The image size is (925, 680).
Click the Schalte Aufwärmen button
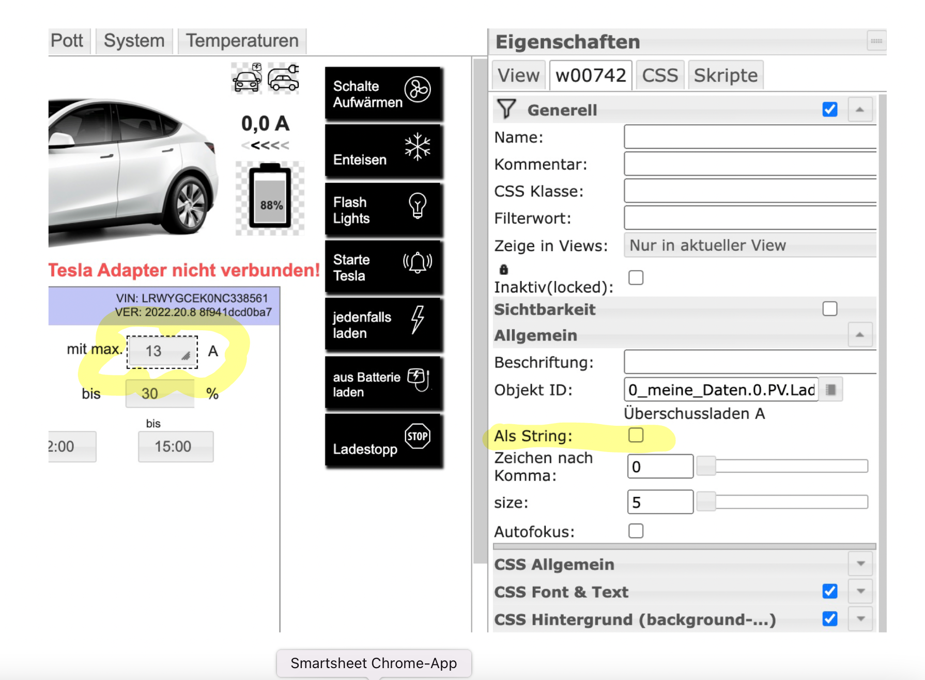(383, 94)
